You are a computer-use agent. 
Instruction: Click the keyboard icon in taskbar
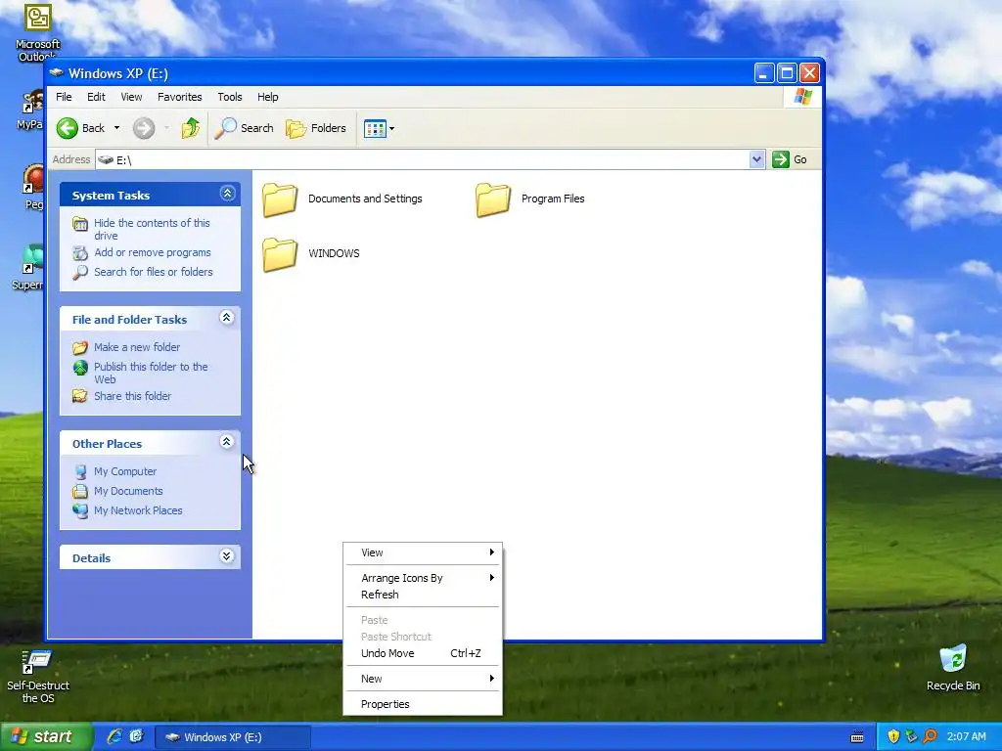pyautogui.click(x=857, y=737)
